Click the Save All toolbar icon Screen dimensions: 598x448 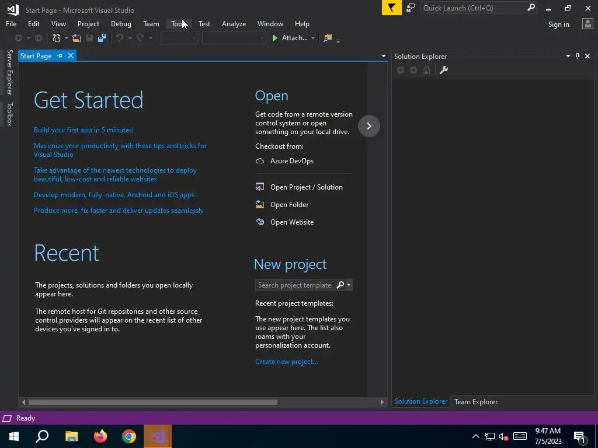102,38
